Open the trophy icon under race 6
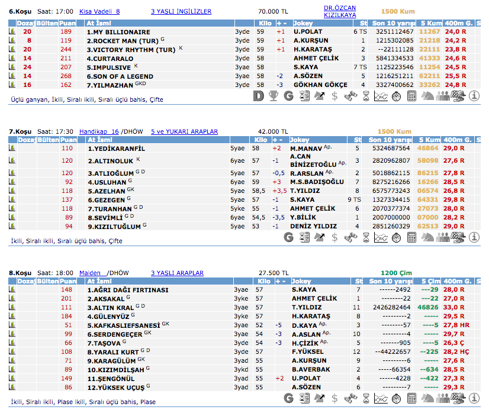 [274, 96]
